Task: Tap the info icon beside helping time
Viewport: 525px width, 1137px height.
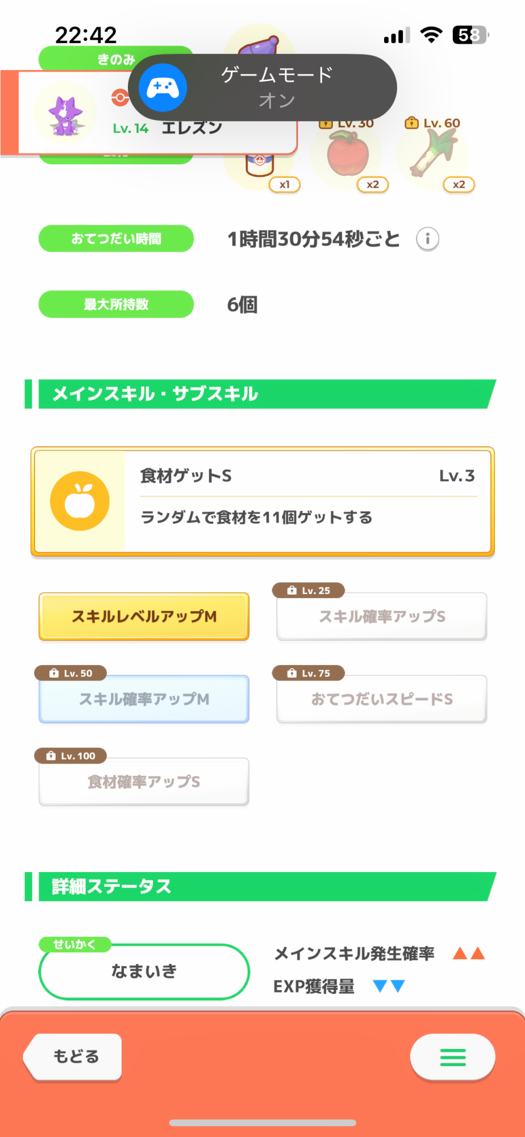Action: tap(427, 239)
